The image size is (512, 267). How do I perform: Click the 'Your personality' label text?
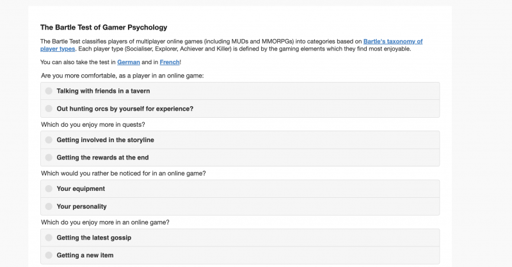pos(81,207)
